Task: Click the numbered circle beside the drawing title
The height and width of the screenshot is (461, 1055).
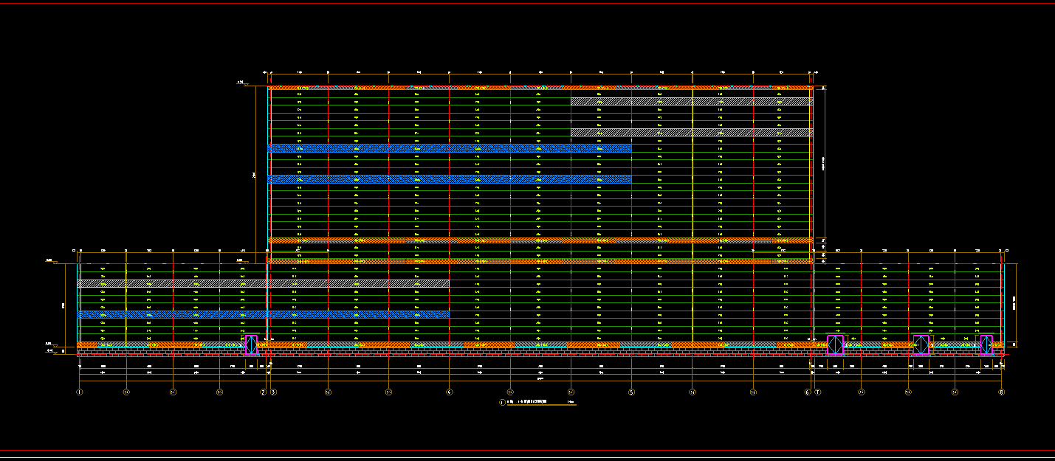Action: click(x=502, y=403)
